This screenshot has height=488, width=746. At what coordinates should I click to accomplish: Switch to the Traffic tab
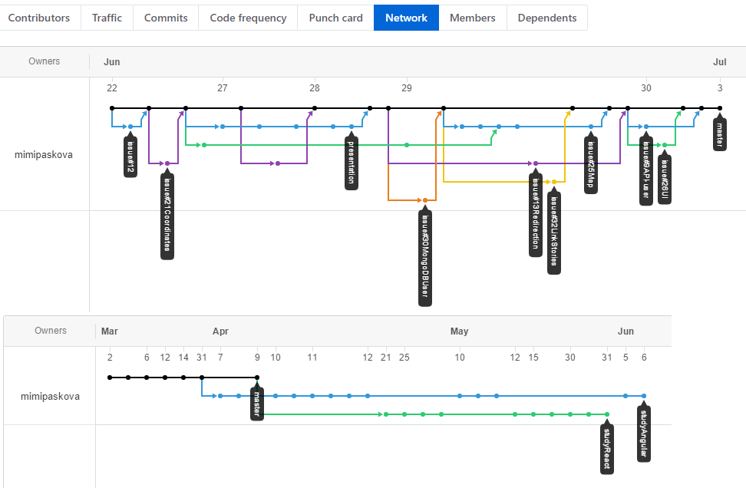[107, 18]
